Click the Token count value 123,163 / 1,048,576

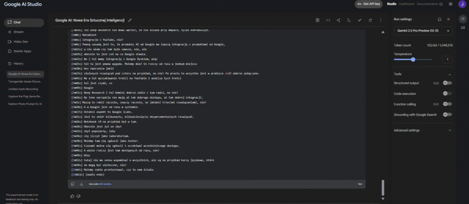[x=440, y=45]
